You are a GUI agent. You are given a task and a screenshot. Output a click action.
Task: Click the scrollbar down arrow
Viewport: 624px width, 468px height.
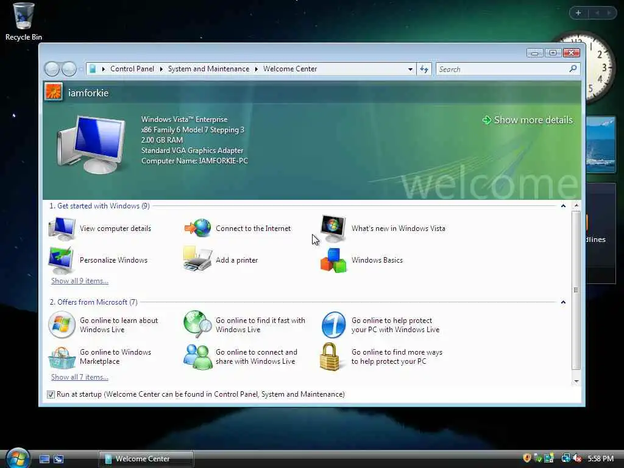[576, 381]
